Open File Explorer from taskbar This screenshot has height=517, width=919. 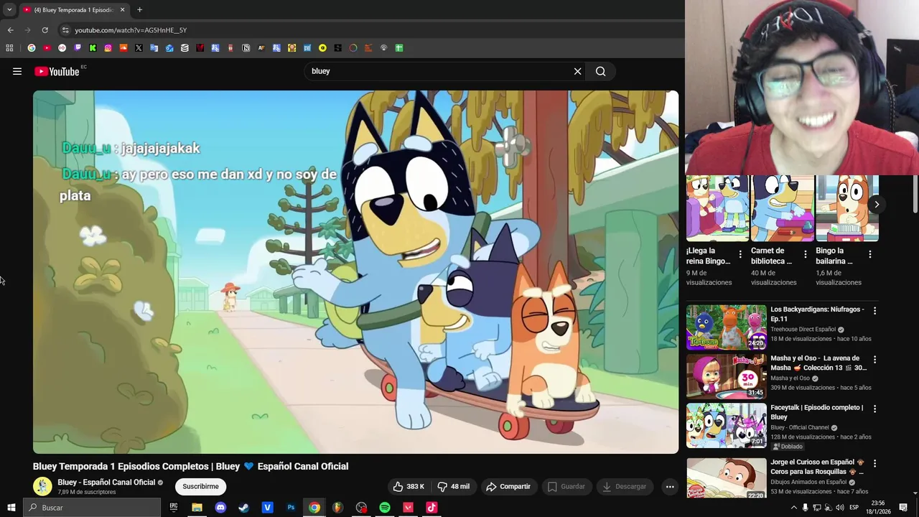click(197, 508)
